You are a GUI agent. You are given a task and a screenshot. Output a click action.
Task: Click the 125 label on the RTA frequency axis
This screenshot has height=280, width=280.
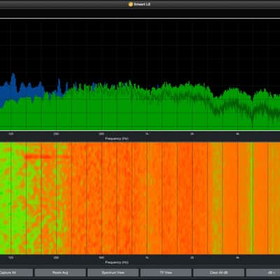[11, 134]
